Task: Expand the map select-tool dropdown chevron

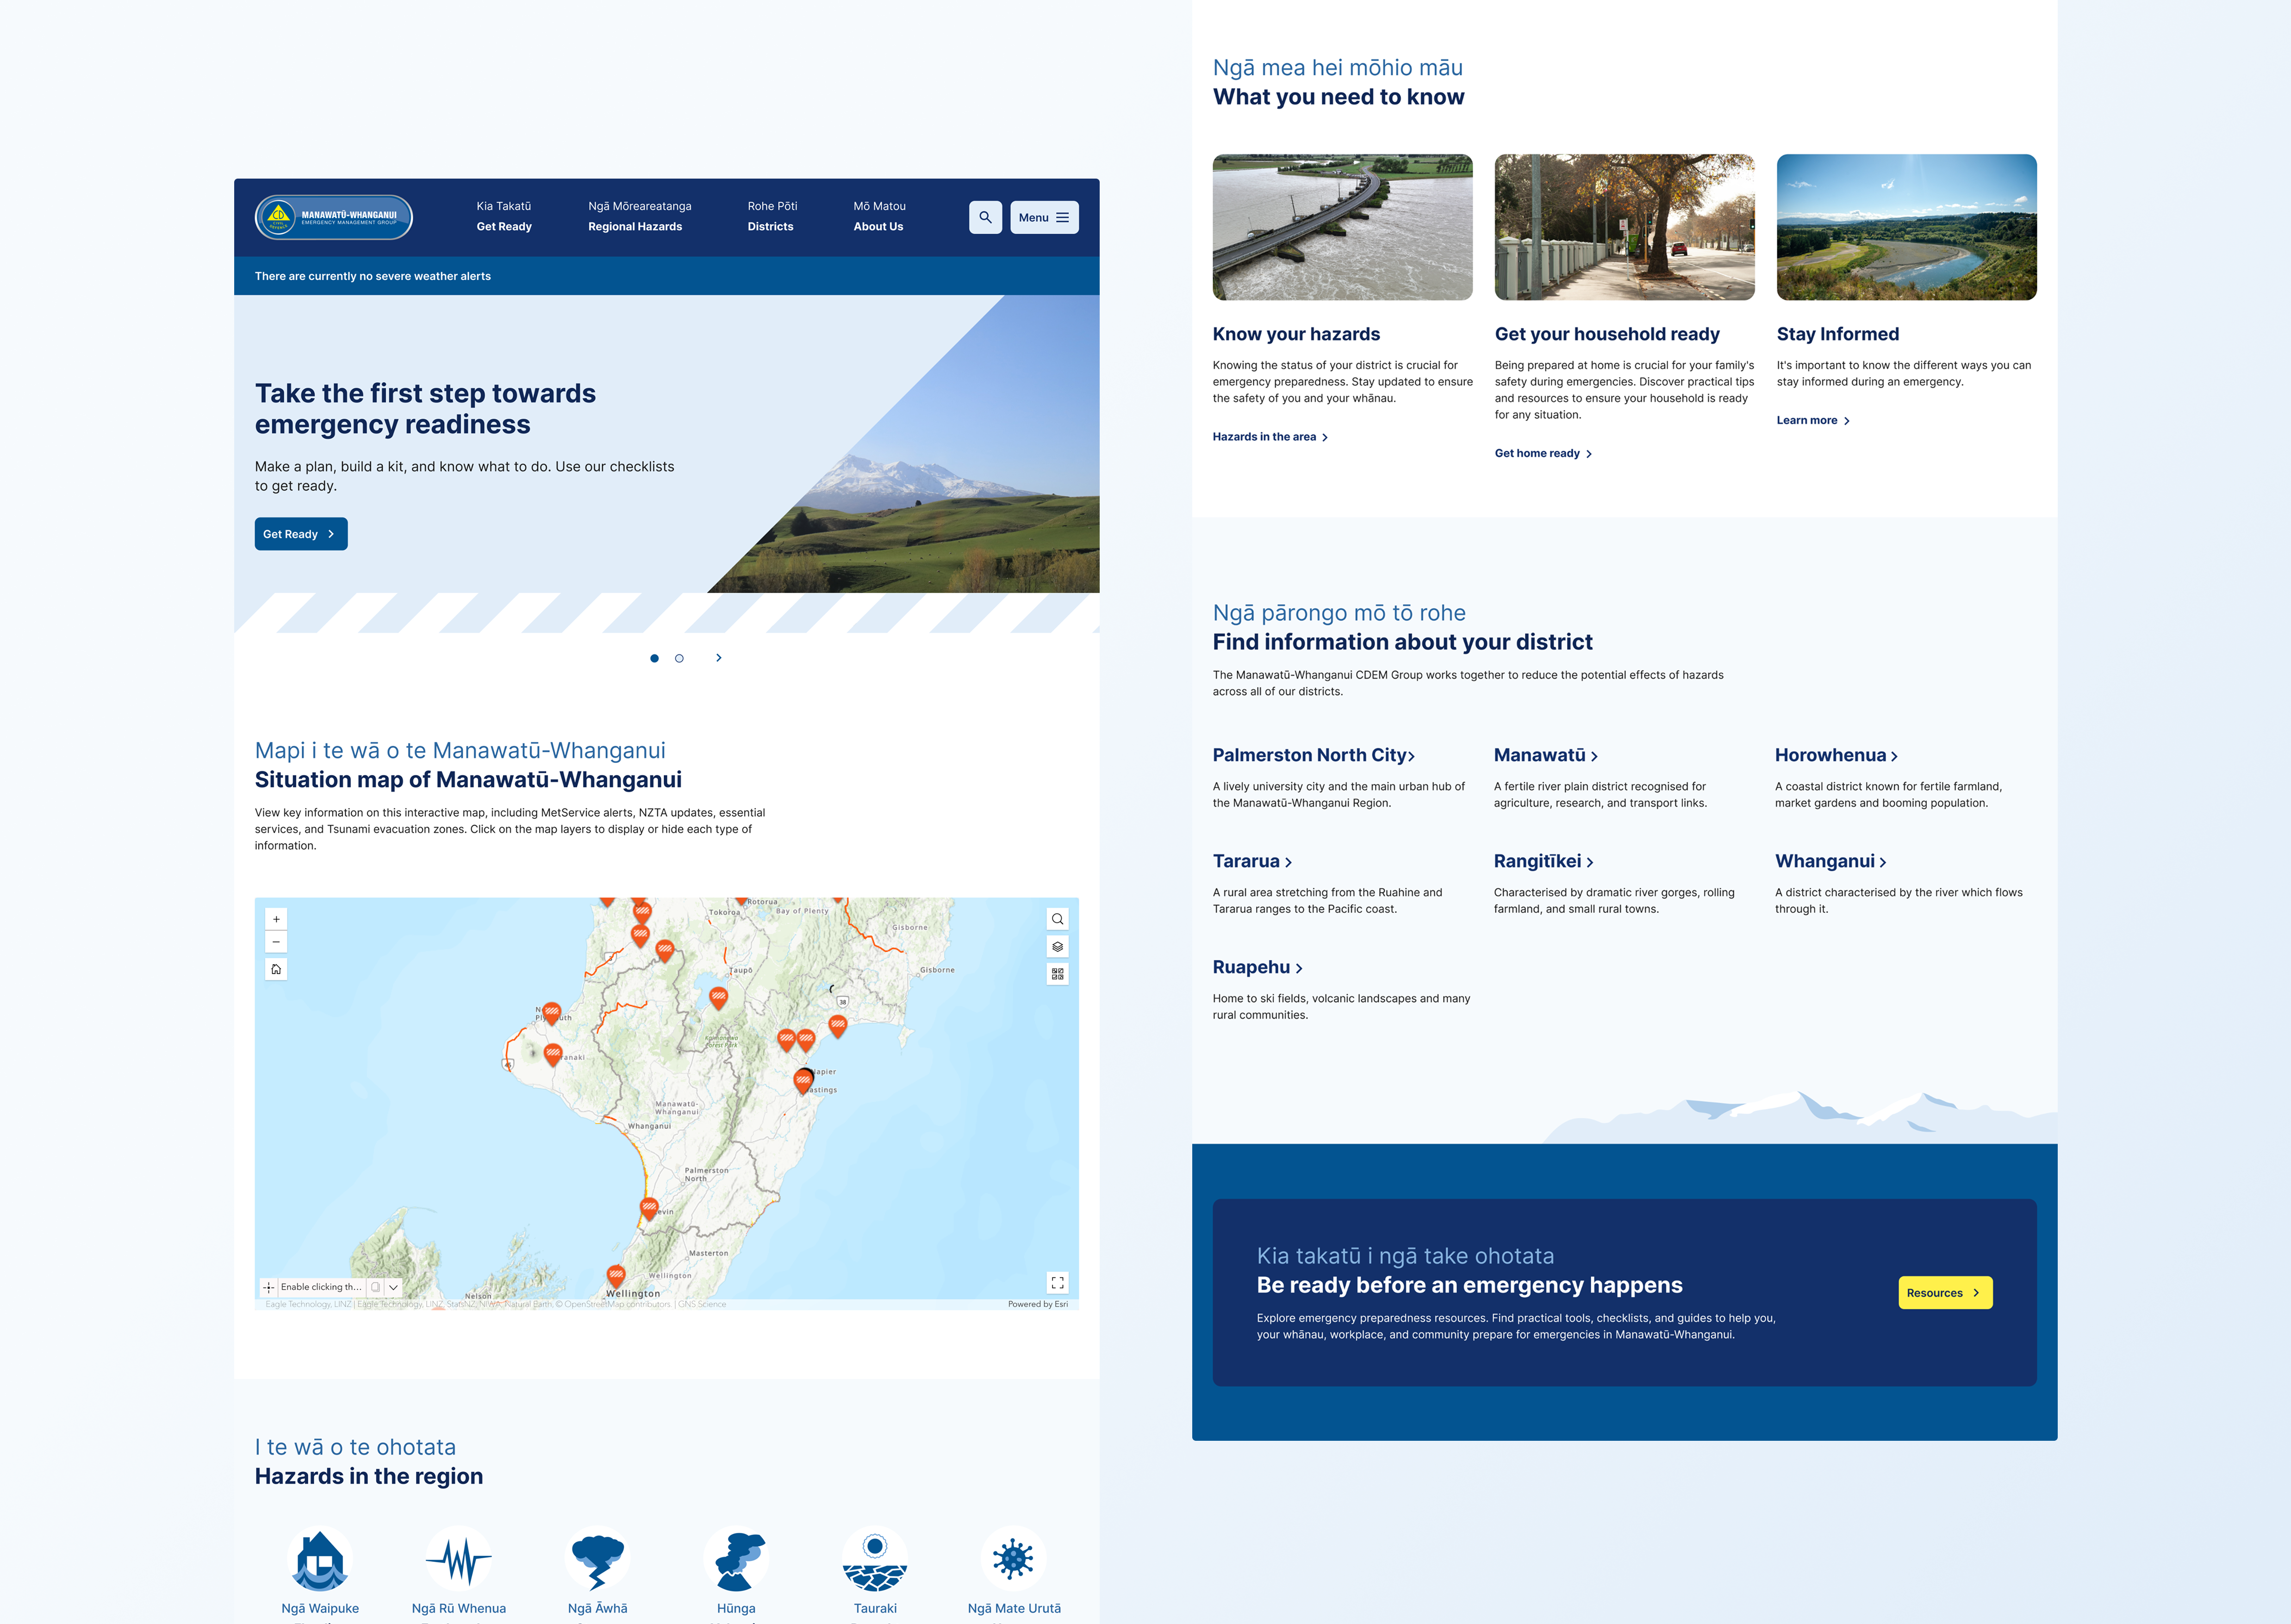Action: 393,1287
